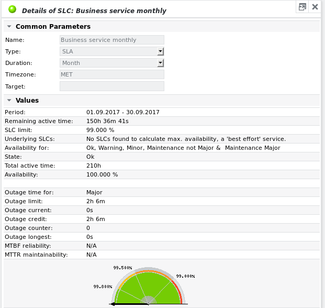The image size is (325, 308).
Task: Click the SLC limit 99.000 % value
Action: [100, 130]
